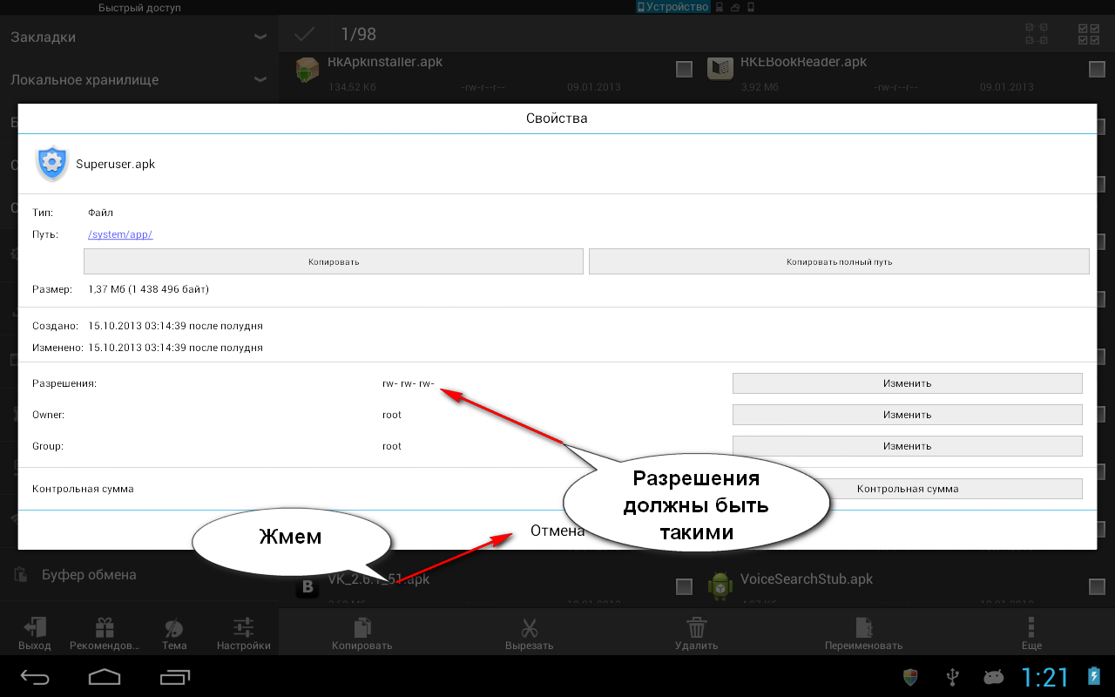Click Изменить next to Разрешения

(907, 383)
